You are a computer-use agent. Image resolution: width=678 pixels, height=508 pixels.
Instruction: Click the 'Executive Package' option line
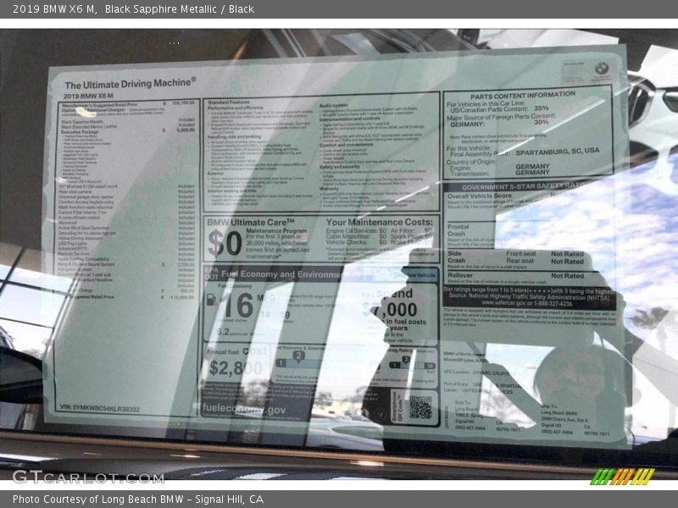(x=80, y=132)
